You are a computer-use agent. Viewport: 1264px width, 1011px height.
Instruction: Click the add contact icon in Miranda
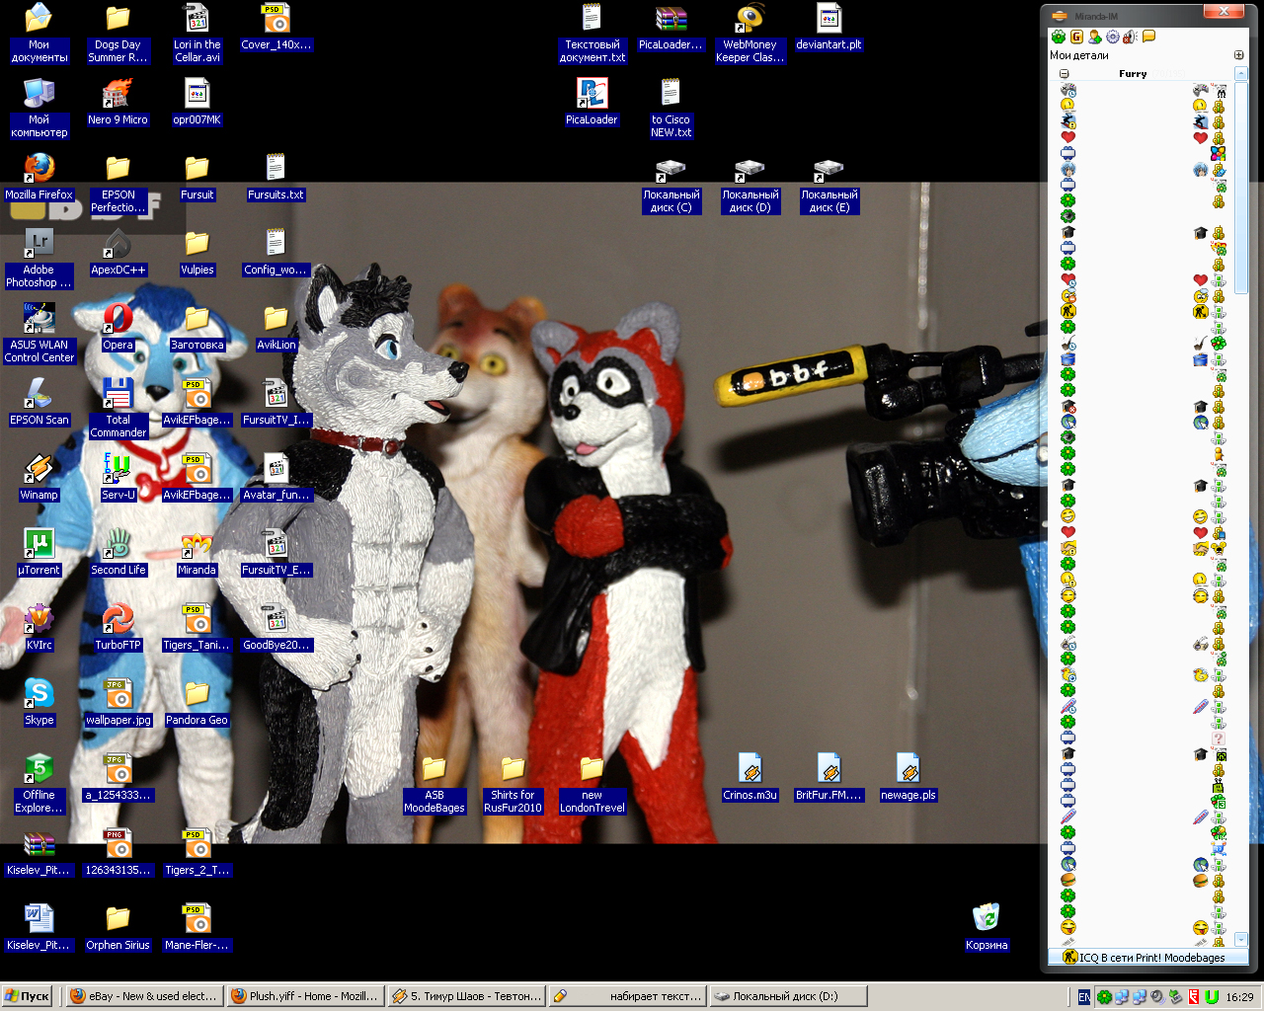click(x=1094, y=37)
